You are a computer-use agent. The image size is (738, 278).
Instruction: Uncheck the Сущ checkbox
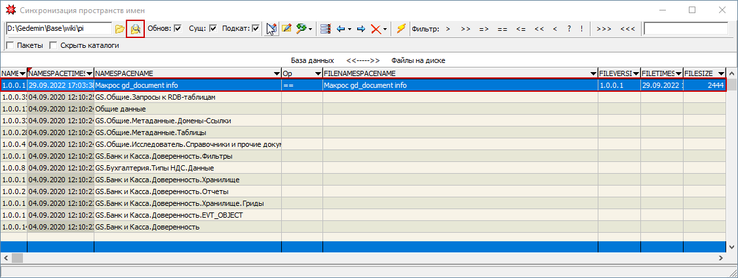pos(213,29)
